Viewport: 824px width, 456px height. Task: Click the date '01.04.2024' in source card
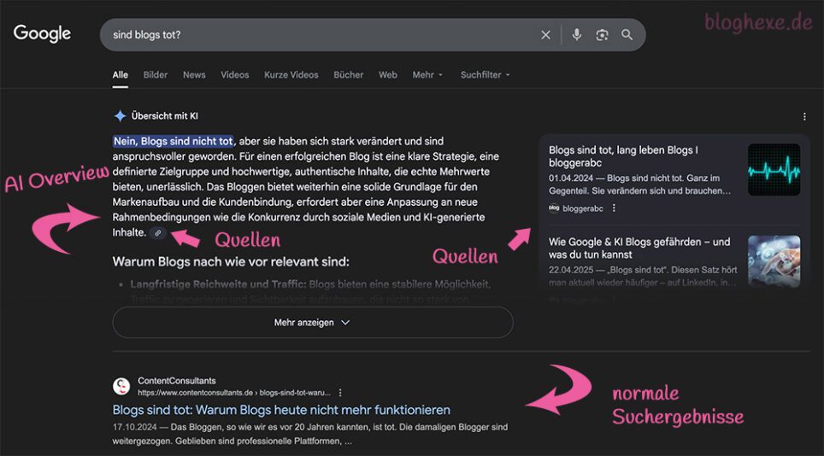click(x=570, y=178)
